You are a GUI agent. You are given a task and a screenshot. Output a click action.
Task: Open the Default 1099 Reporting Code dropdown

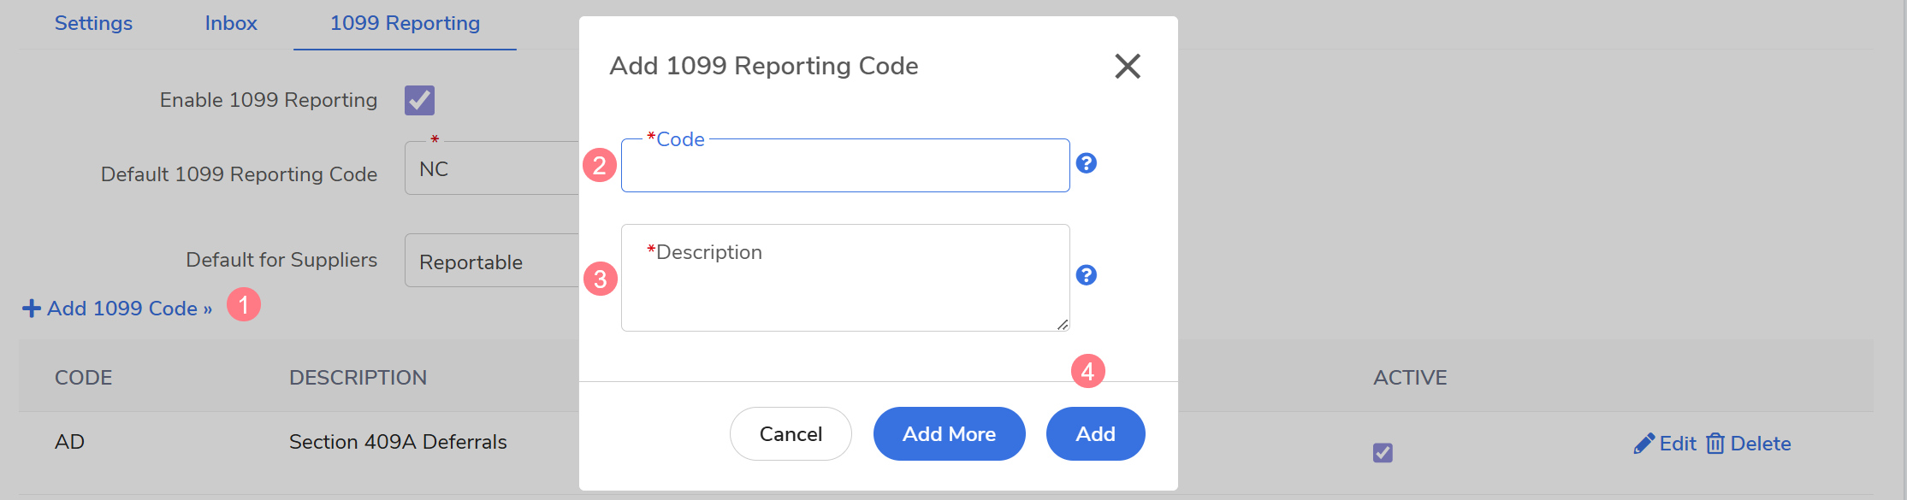pyautogui.click(x=492, y=169)
